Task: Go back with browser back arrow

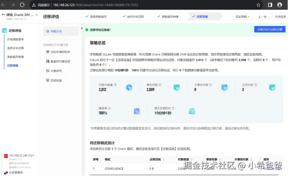Action: tap(3, 5)
